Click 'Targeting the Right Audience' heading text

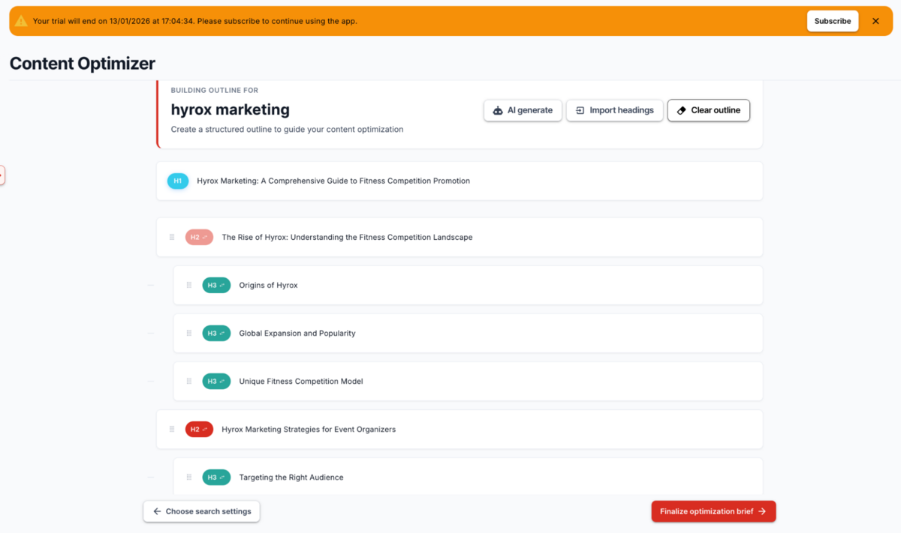point(291,478)
